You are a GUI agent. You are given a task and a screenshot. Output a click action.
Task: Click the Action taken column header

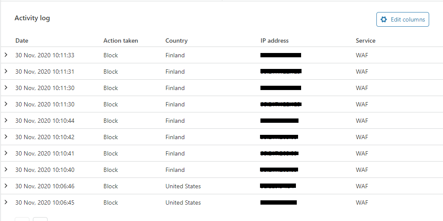121,40
